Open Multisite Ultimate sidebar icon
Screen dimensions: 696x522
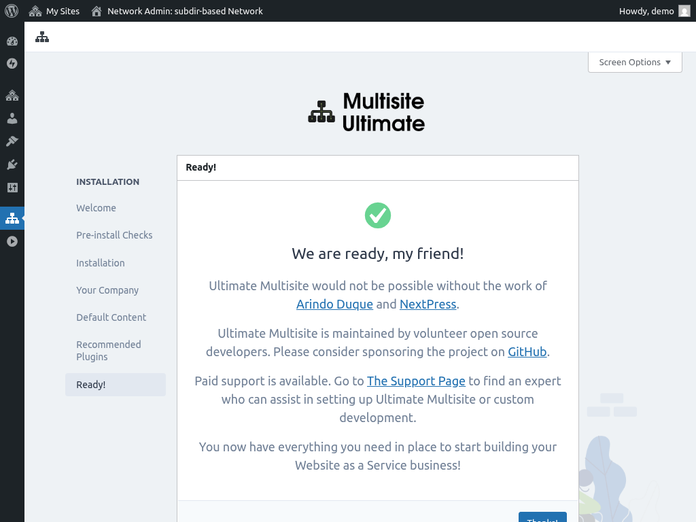12,218
